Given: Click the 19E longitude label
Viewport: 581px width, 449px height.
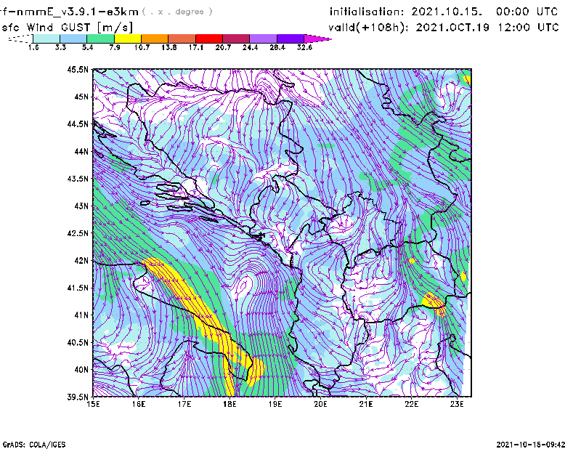Looking at the screenshot, I should click(275, 404).
